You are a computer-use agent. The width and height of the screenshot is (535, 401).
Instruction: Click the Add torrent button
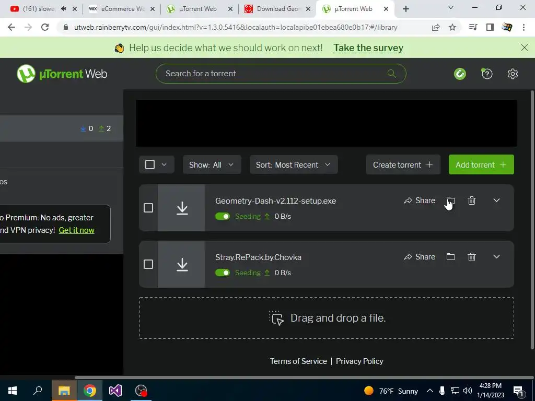481,164
